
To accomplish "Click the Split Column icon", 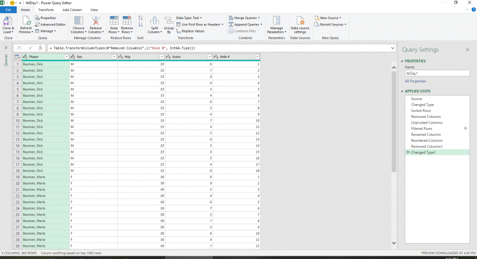I will [x=155, y=21].
